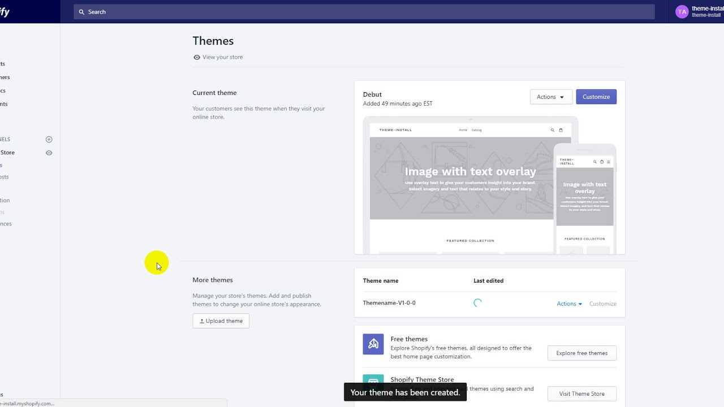Click the Last edited column header

tap(488, 280)
